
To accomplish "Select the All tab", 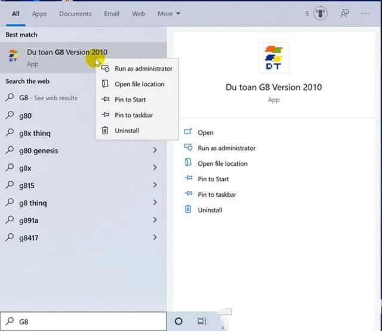I will tap(16, 14).
